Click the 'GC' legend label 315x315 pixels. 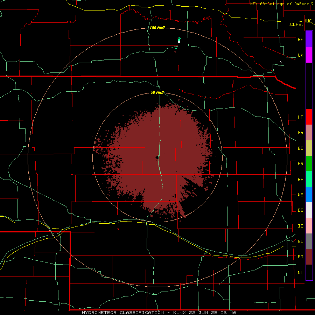click(300, 241)
